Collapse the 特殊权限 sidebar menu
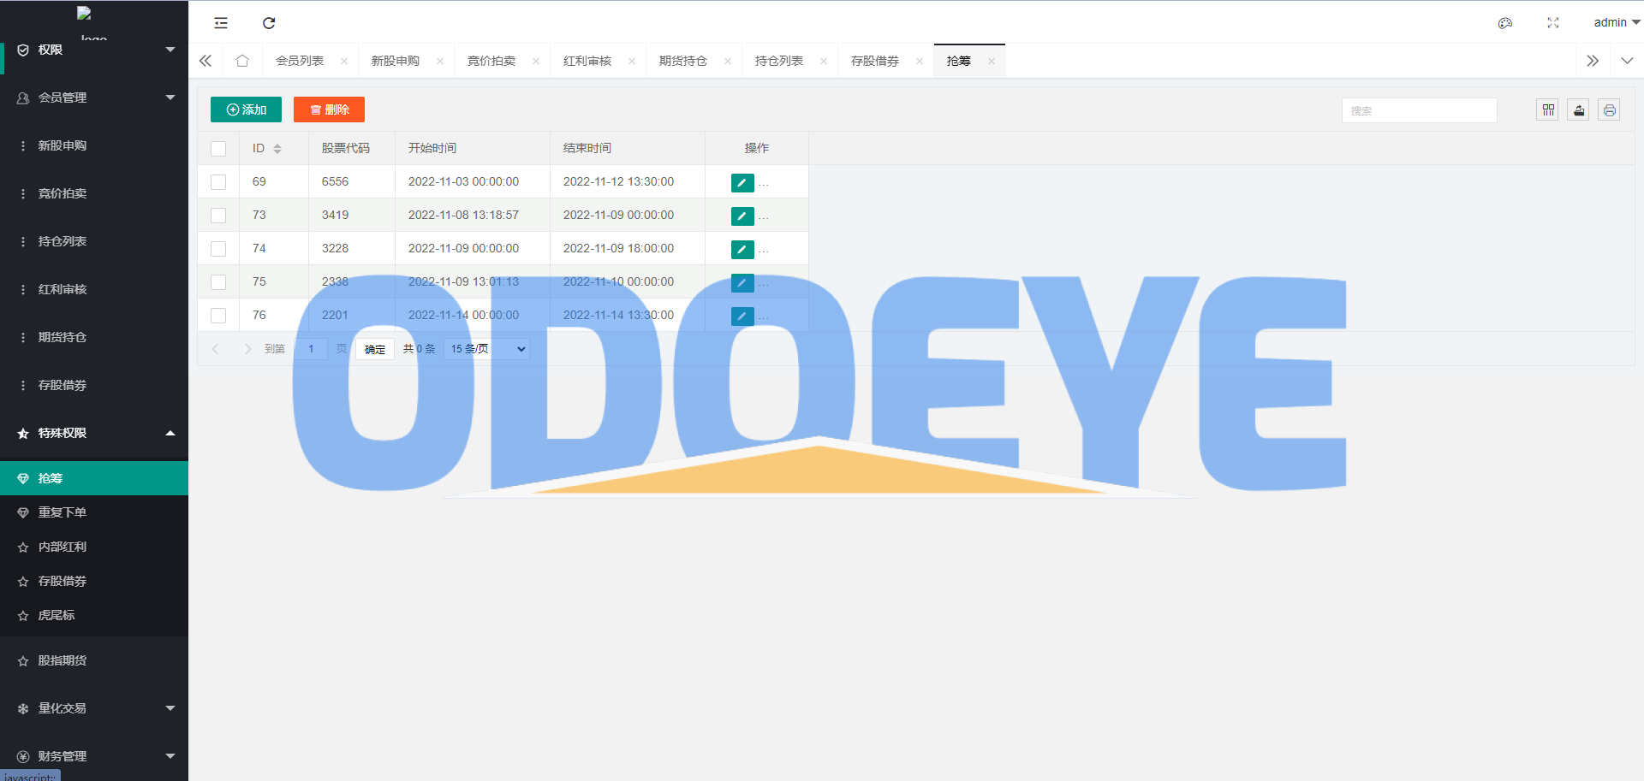 pyautogui.click(x=94, y=433)
